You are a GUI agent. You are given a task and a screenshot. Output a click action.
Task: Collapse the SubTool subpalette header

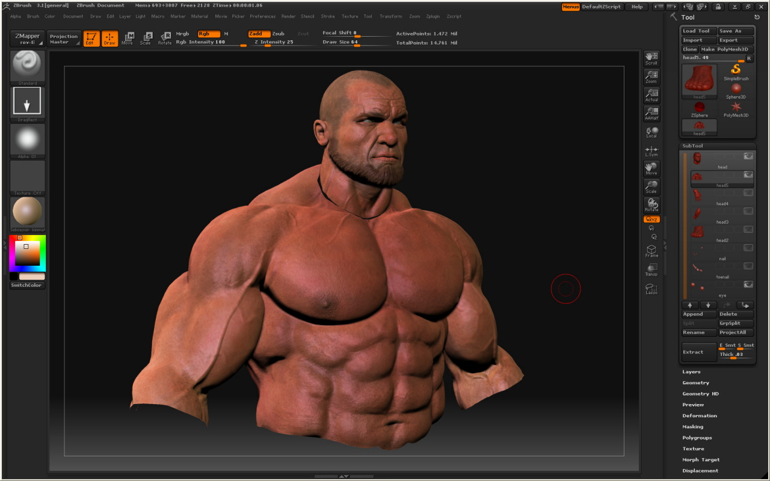[692, 146]
